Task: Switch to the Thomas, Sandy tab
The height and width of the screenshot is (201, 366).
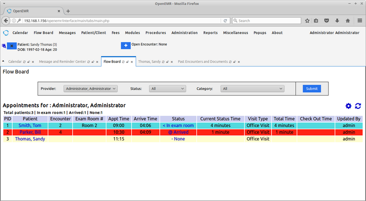Action: tap(149, 61)
